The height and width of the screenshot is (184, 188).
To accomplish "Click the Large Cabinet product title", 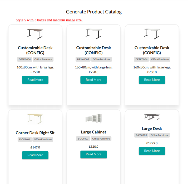I will point(93,132).
